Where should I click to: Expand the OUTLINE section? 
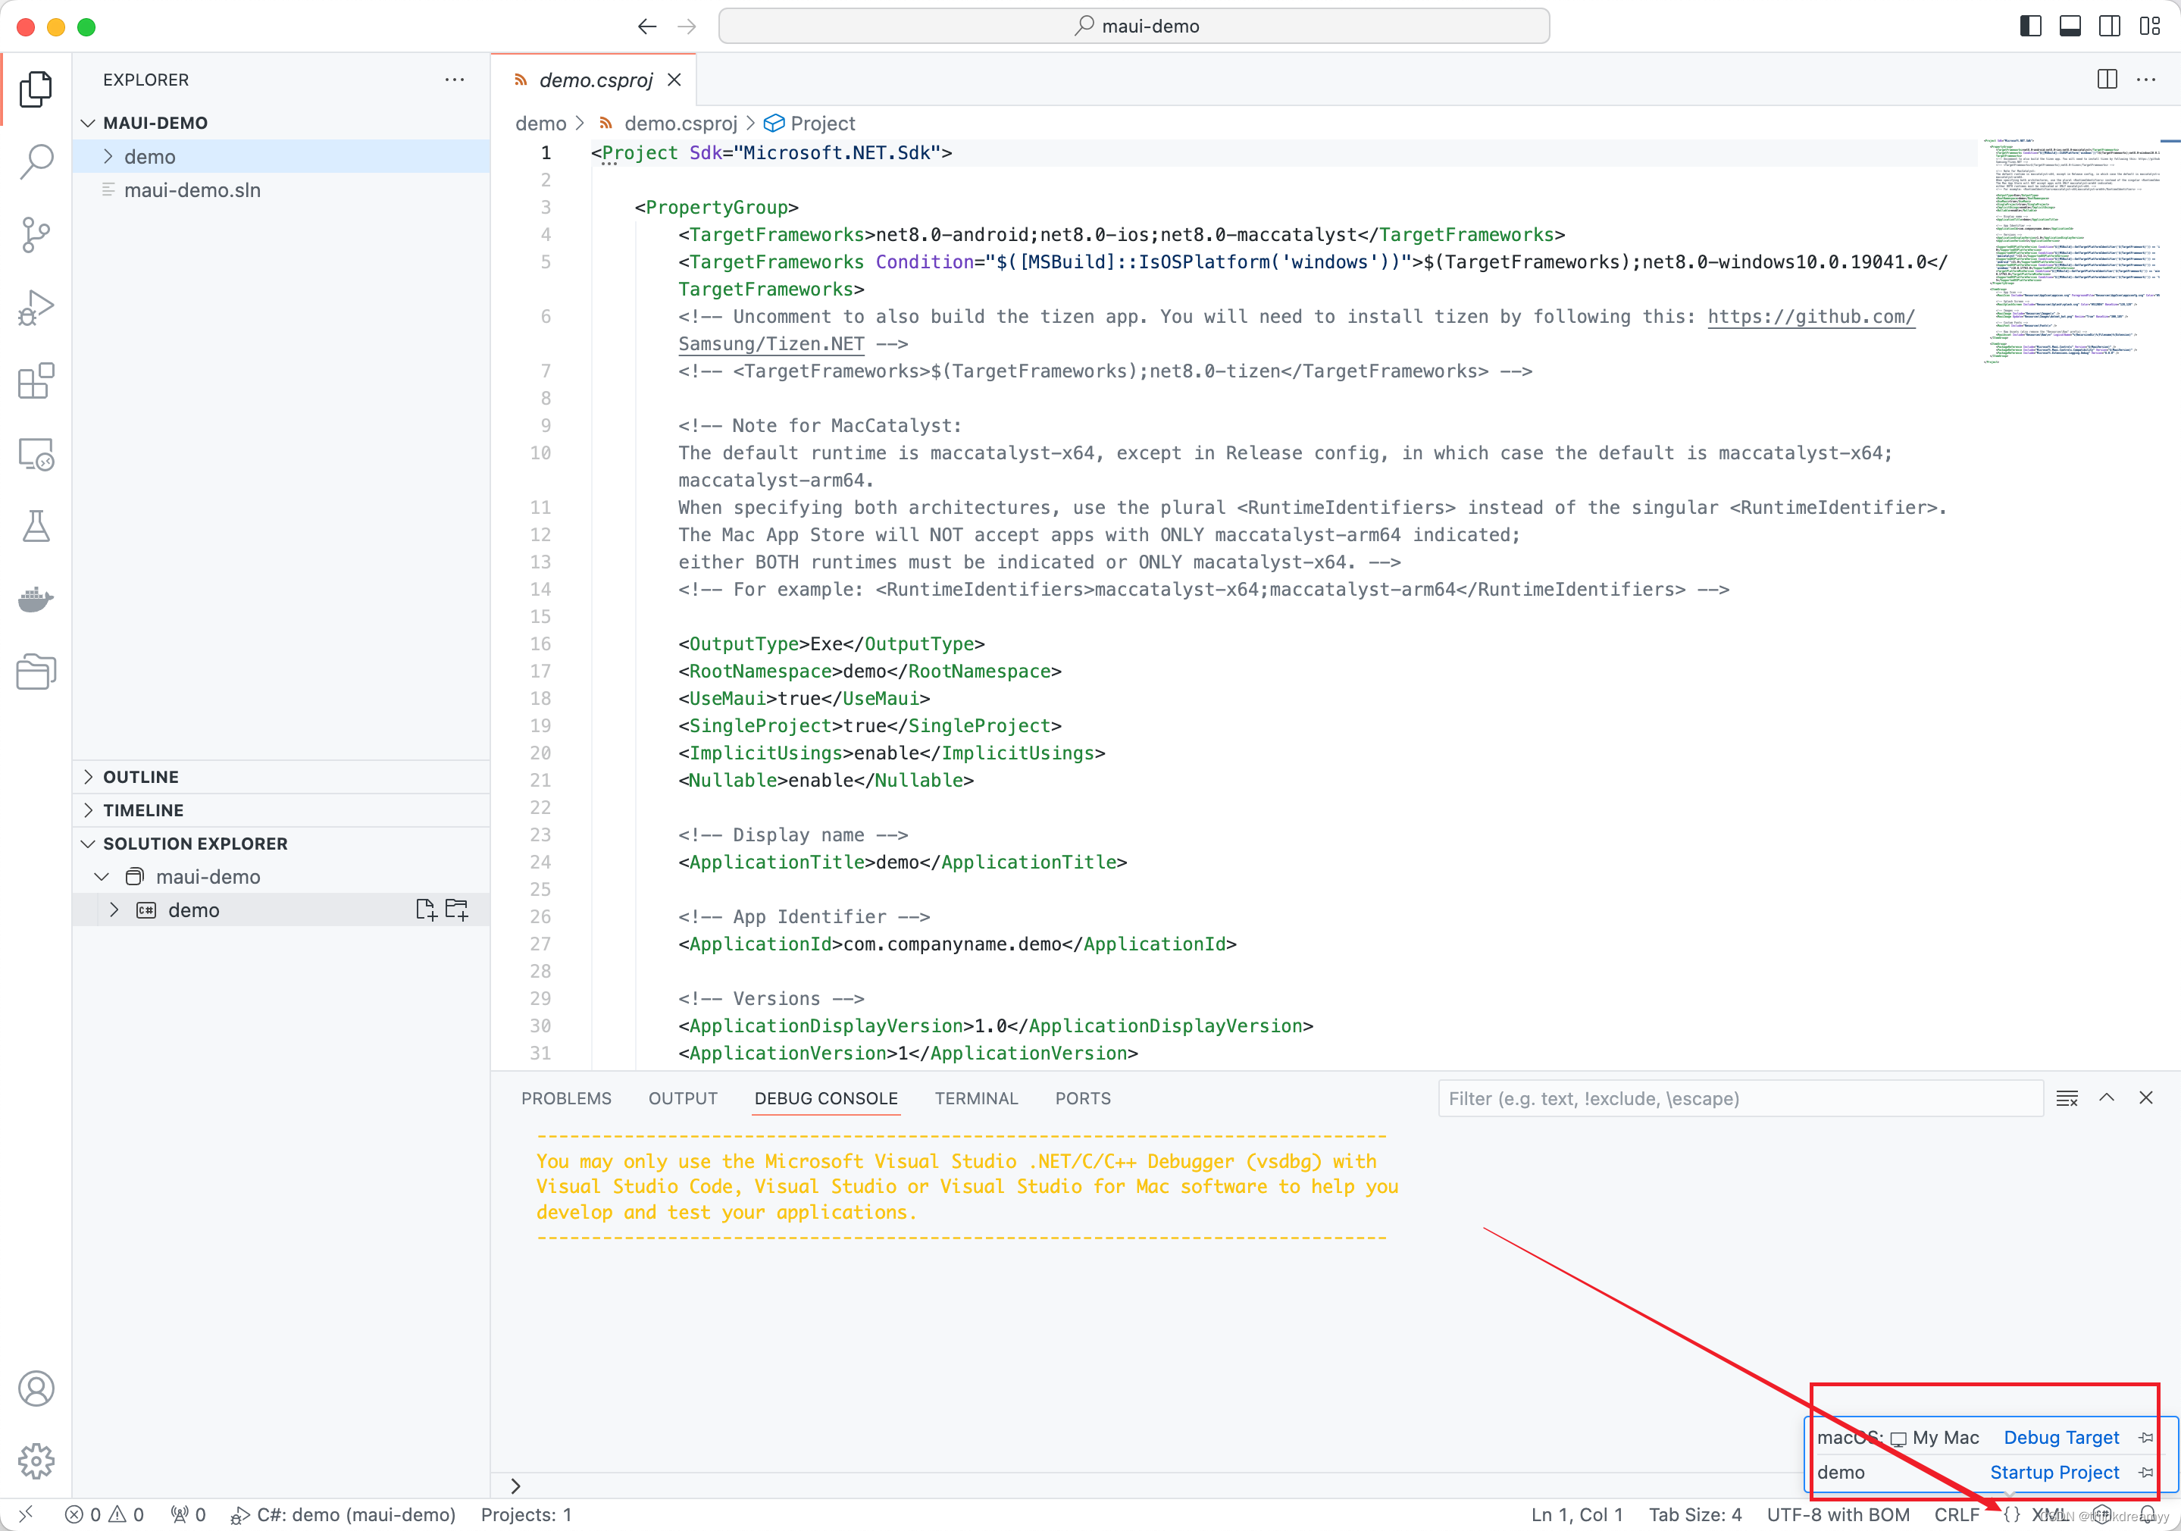[141, 777]
